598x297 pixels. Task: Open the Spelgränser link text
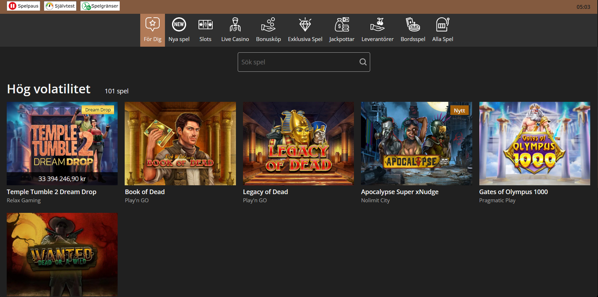pyautogui.click(x=105, y=6)
